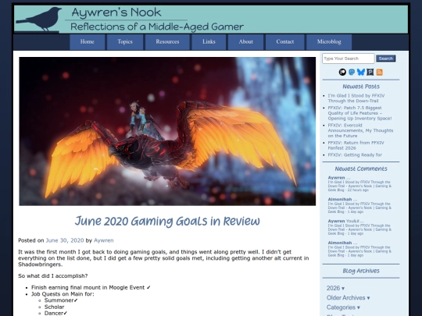Open the Aywren author link
This screenshot has height=316, width=422.
click(104, 240)
